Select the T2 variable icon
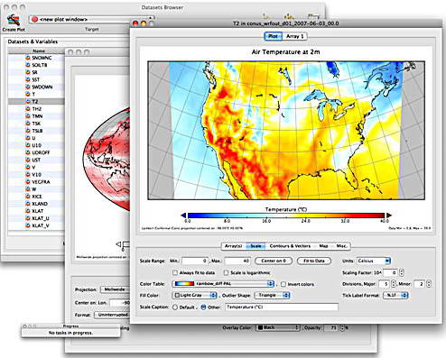 (28, 102)
